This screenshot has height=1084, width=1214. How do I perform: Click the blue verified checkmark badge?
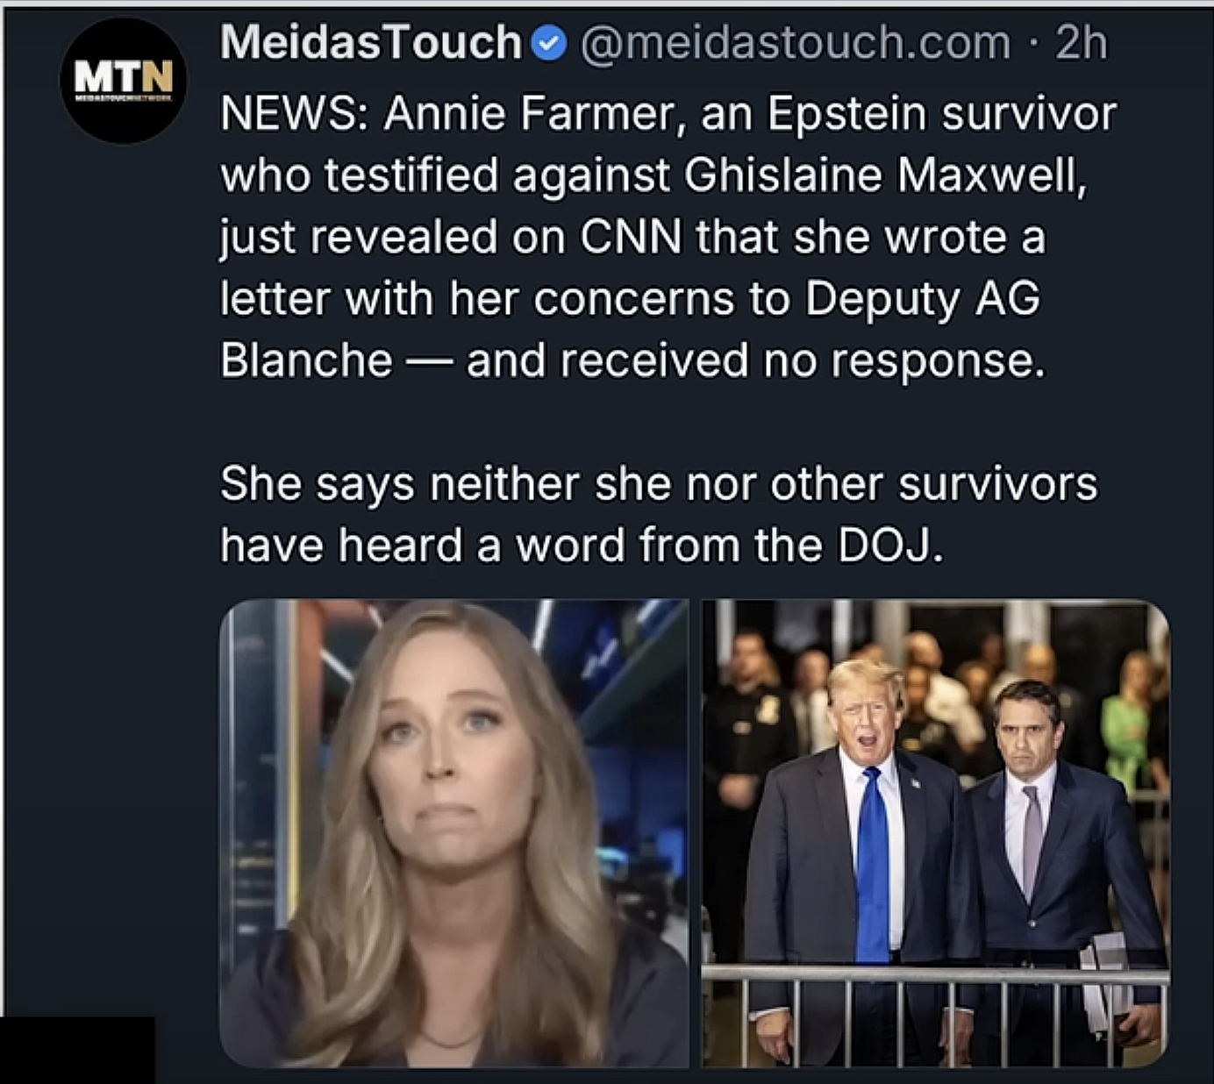click(x=550, y=43)
